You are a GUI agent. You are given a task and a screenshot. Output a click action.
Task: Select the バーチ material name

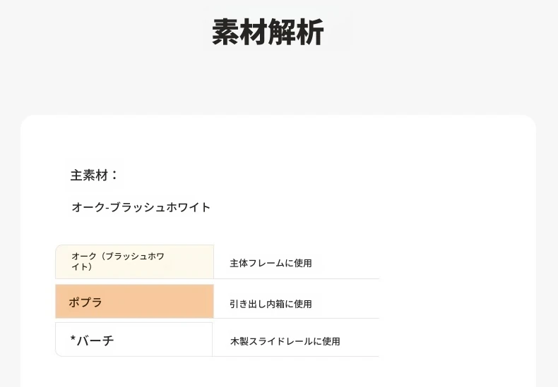coord(95,340)
